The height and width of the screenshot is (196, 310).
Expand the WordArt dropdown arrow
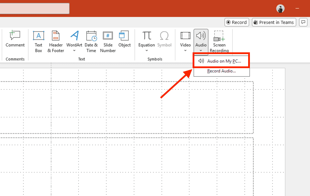coord(74,51)
